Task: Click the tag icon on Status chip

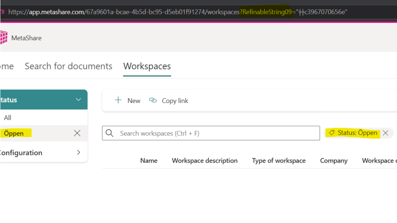Action: (332, 133)
